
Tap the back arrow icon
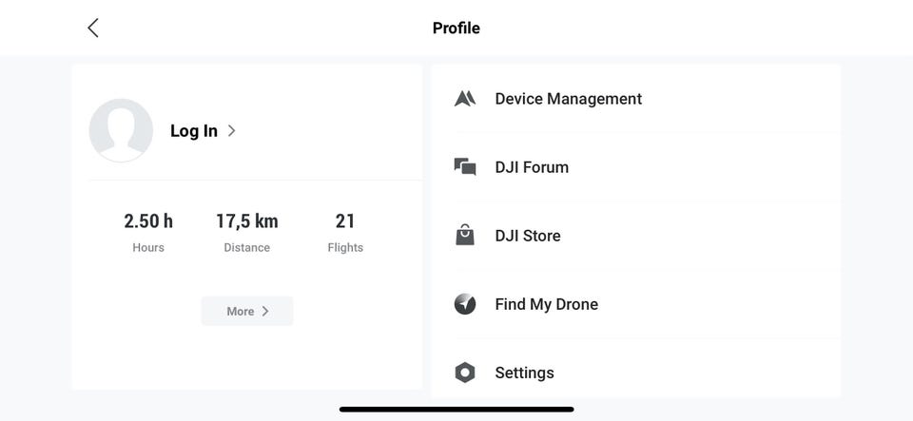93,28
